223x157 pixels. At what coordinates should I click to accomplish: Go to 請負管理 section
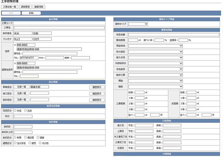point(25,7)
